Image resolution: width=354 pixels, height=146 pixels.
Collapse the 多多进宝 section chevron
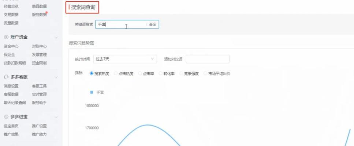click(56, 117)
